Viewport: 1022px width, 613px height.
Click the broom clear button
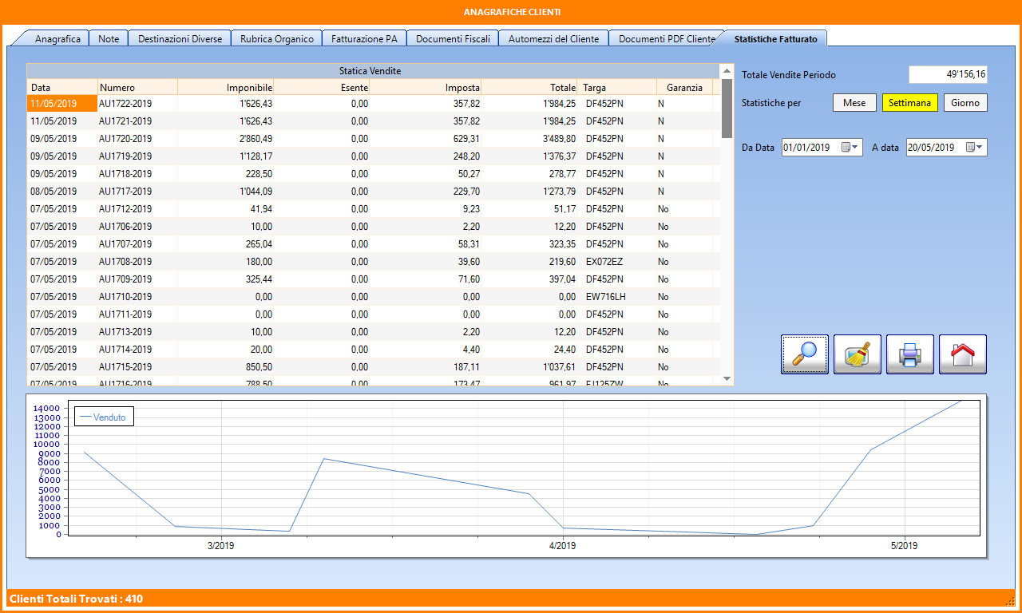pos(858,354)
